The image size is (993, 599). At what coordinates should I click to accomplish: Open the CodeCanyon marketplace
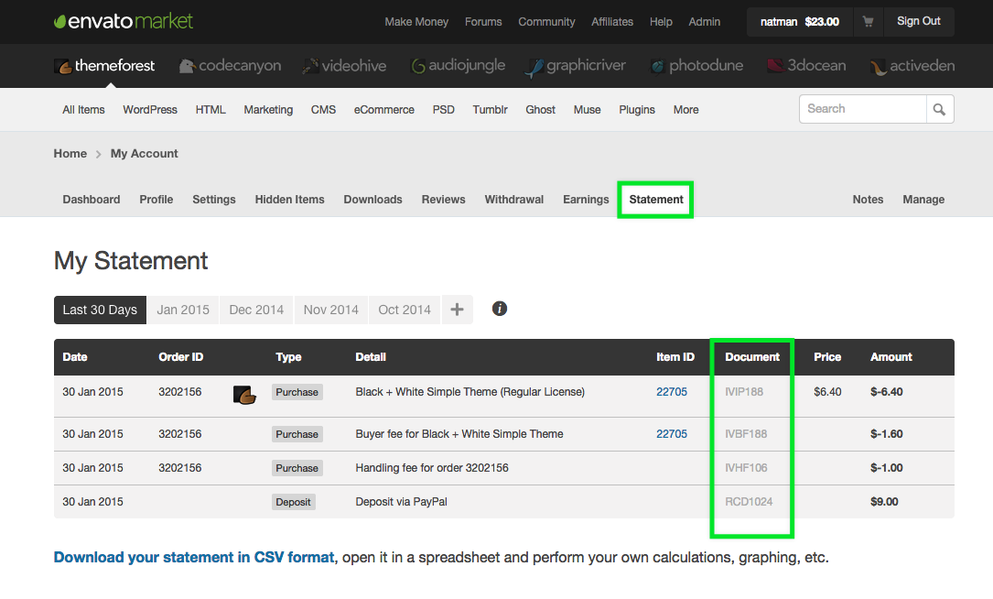pyautogui.click(x=230, y=66)
